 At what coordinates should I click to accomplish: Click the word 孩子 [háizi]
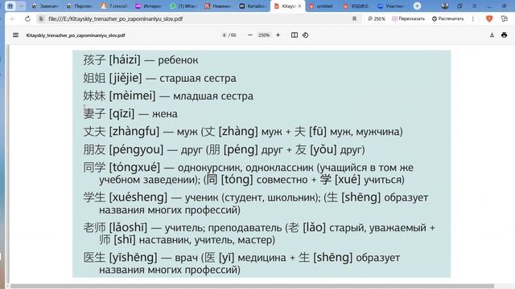[112, 60]
